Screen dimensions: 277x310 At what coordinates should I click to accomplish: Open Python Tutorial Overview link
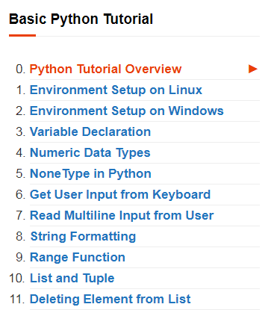click(x=105, y=69)
